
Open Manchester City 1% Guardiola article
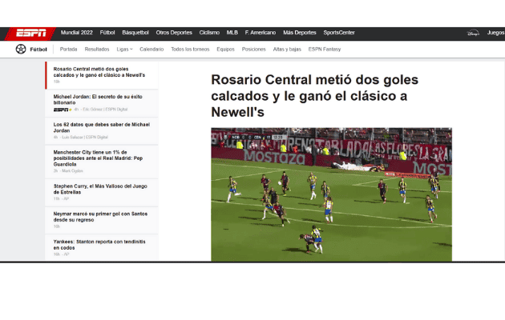(x=102, y=162)
